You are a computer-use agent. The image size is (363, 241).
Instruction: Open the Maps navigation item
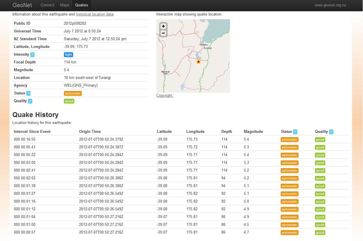click(64, 5)
